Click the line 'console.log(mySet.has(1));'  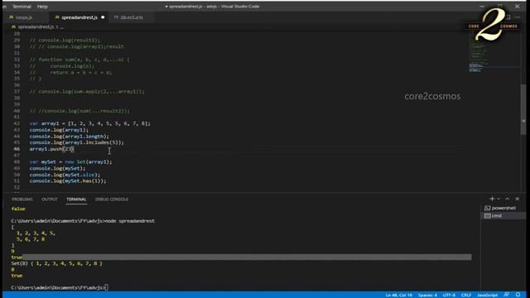click(x=68, y=181)
